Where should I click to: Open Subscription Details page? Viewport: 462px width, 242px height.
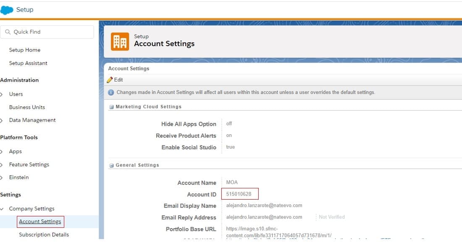click(44, 235)
